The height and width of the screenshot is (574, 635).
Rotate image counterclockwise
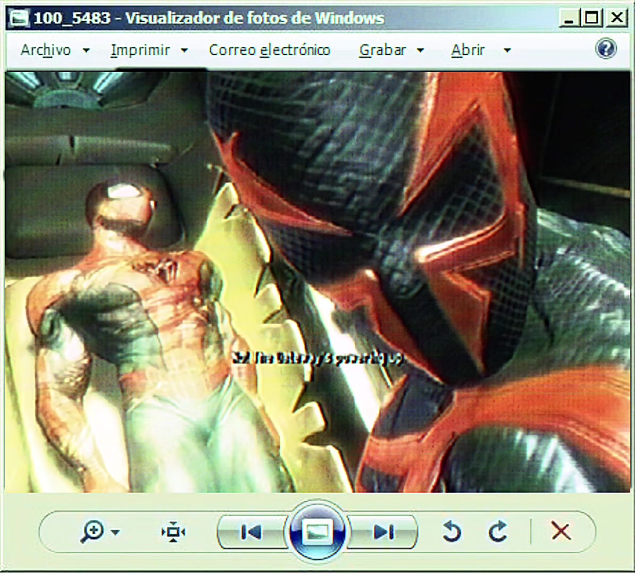pos(452,531)
